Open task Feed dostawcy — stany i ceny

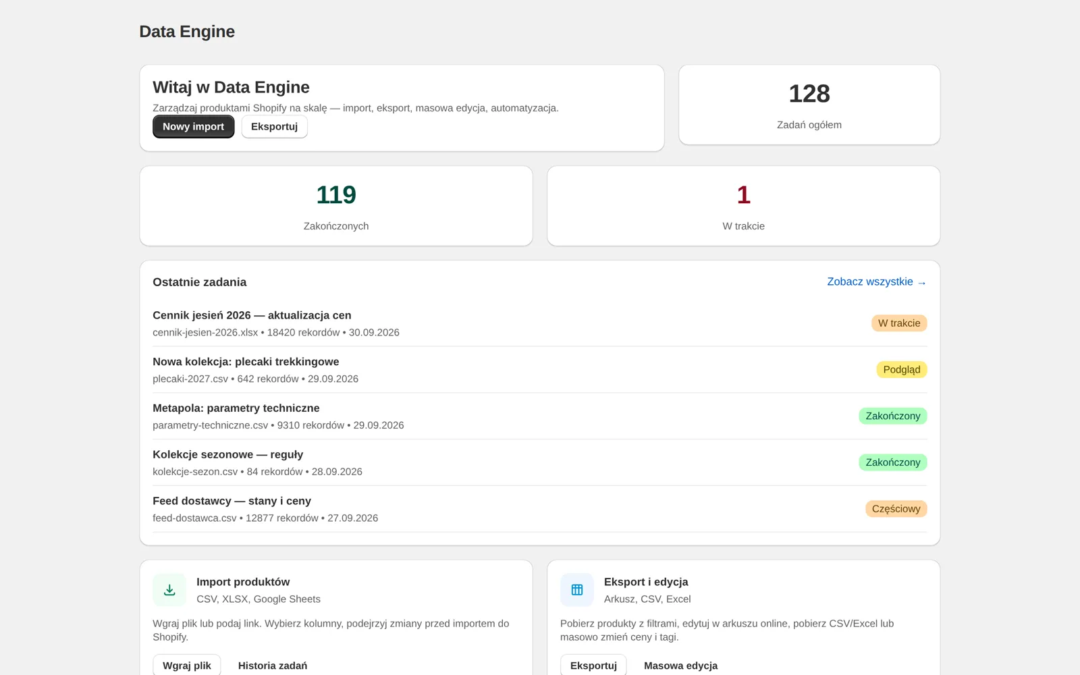coord(232,502)
